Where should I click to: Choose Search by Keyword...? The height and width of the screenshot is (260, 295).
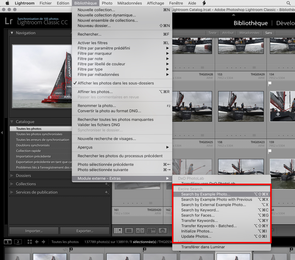(x=222, y=210)
